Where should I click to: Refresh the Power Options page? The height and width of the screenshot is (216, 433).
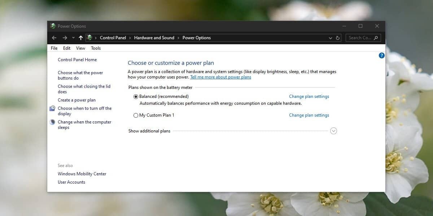pyautogui.click(x=338, y=38)
